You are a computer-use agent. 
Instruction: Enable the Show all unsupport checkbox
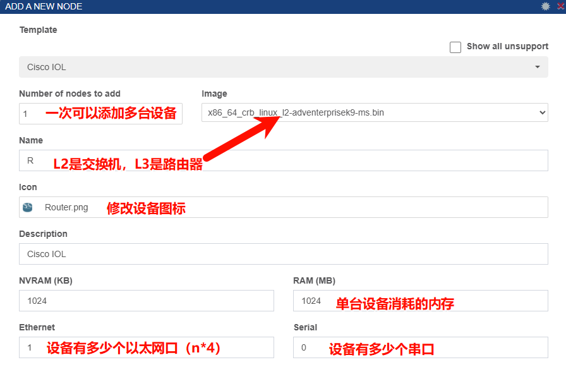pyautogui.click(x=455, y=47)
